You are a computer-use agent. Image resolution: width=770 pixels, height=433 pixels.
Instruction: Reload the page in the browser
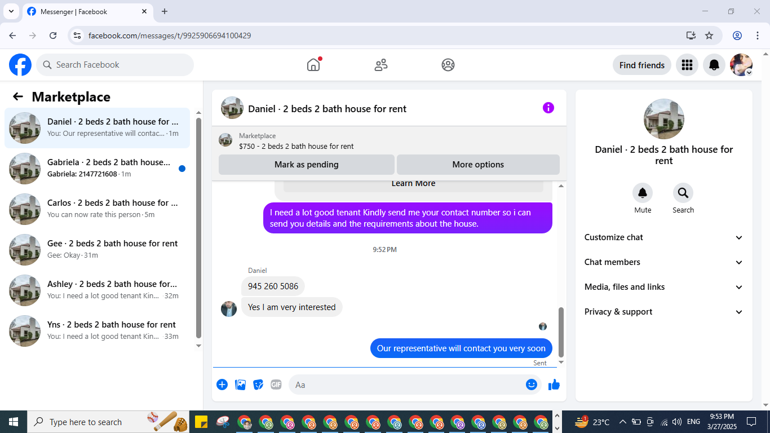[53, 36]
